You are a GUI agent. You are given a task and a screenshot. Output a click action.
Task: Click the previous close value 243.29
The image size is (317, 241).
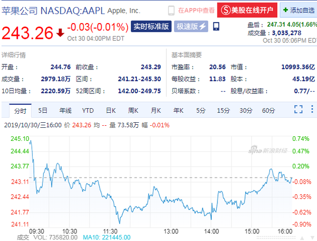click(151, 67)
